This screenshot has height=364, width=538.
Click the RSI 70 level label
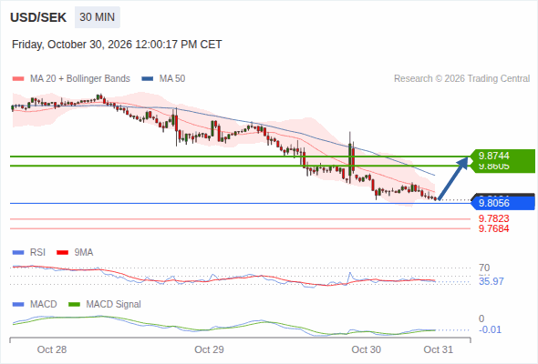pos(484,268)
